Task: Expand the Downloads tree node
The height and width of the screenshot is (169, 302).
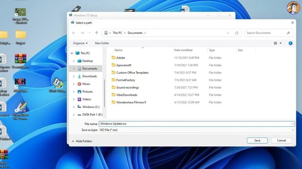Action: [x=74, y=76]
